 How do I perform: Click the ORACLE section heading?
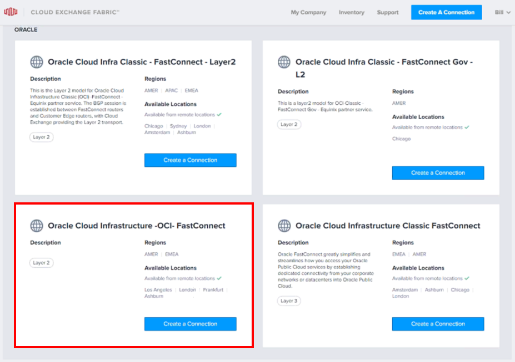[x=26, y=30]
